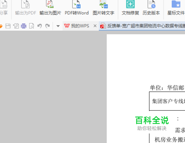The height and width of the screenshot is (143, 185).
Task: Open 文档修复 document repair
Action: click(130, 8)
